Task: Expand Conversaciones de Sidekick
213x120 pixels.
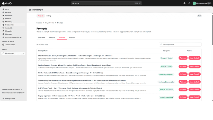Action: 12,90
